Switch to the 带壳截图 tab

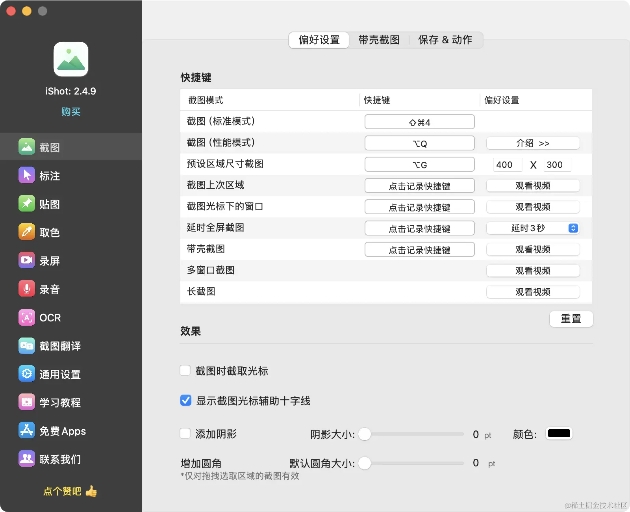click(379, 40)
